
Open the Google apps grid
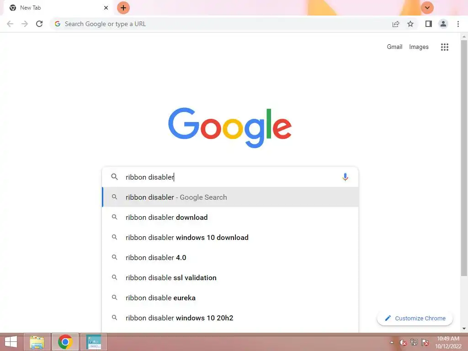[x=444, y=47]
